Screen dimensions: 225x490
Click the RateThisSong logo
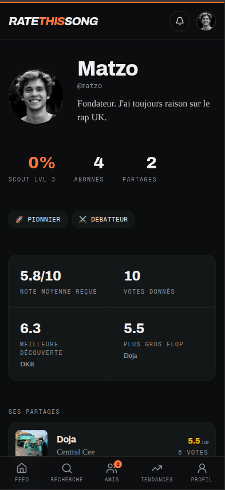pos(53,21)
